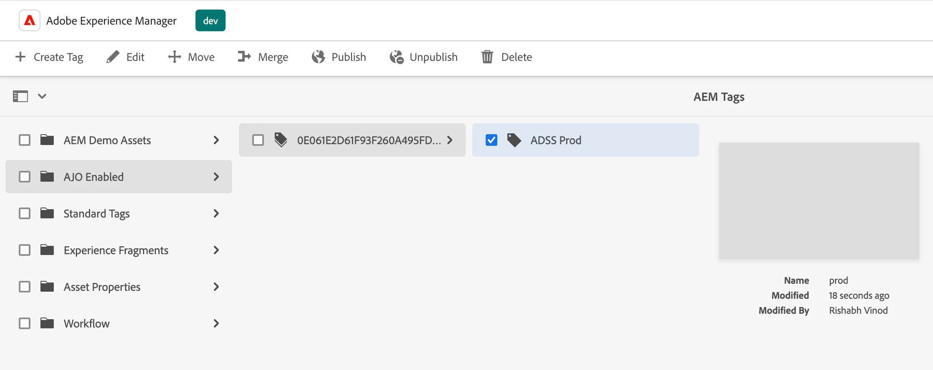This screenshot has width=933, height=370.
Task: Click the AEM Demo Assets folder icon
Action: point(47,140)
